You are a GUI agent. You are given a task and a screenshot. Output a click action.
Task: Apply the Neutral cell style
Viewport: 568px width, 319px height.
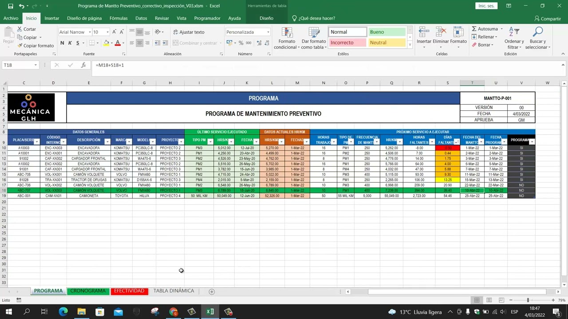387,43
